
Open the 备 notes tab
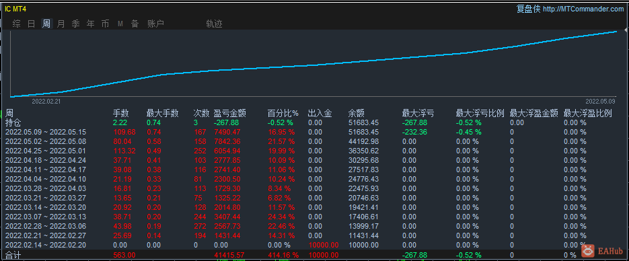[x=135, y=24]
